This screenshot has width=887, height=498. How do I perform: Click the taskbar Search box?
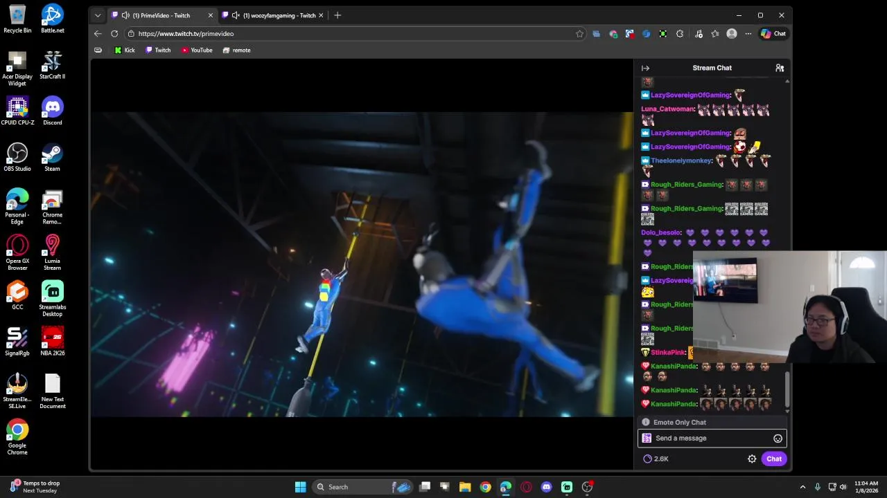coord(362,487)
